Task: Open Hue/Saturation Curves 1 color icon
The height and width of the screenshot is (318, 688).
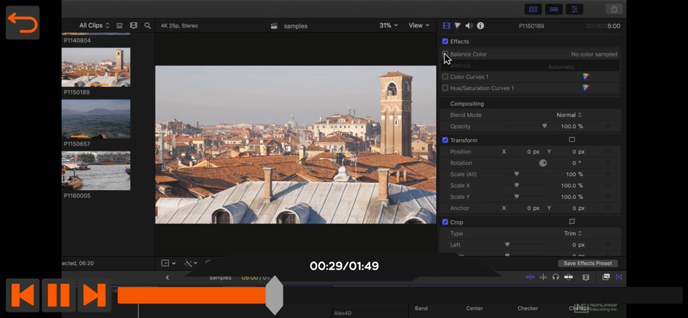Action: point(585,88)
